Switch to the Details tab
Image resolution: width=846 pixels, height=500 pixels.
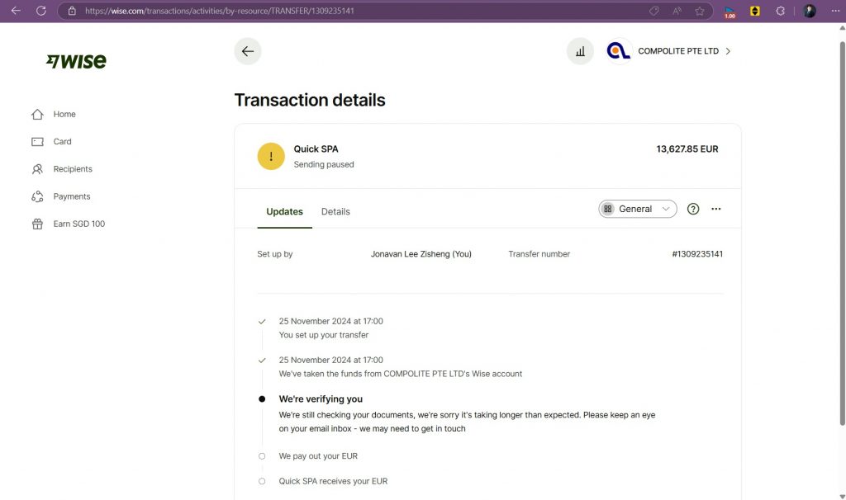(335, 212)
